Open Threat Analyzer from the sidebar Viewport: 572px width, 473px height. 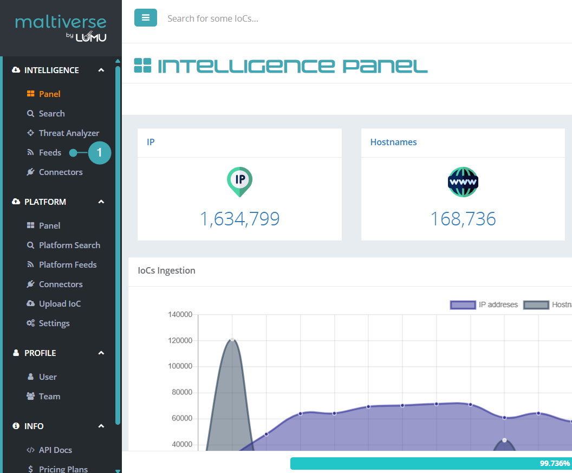pos(69,133)
